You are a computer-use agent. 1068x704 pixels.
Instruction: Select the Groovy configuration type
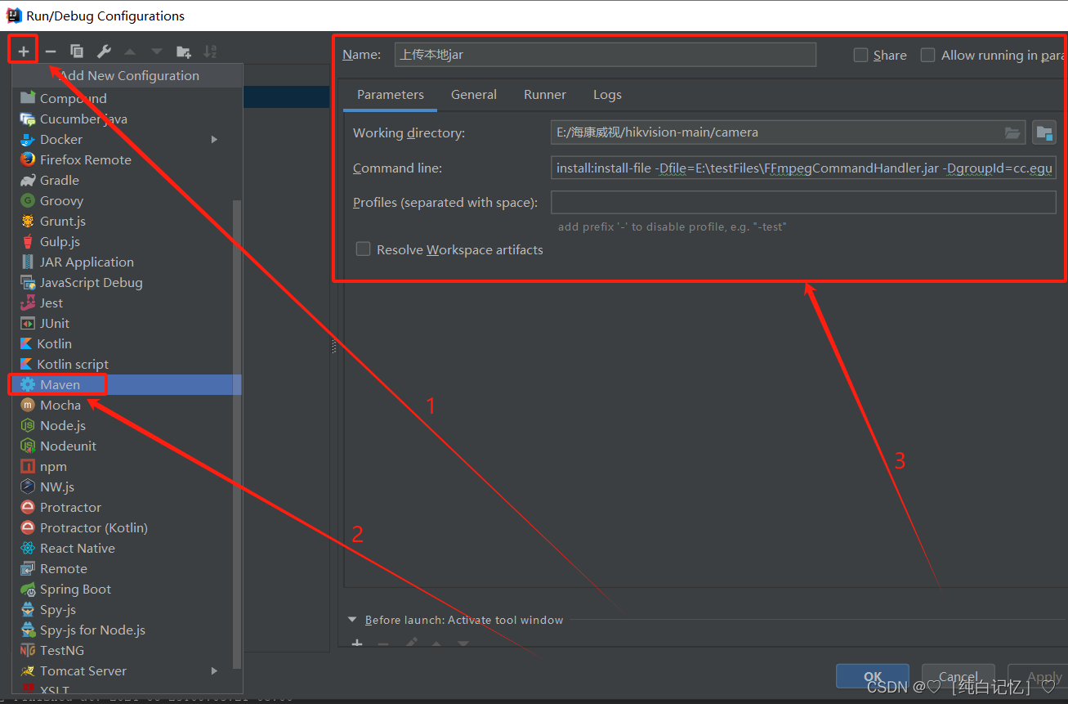point(127,200)
